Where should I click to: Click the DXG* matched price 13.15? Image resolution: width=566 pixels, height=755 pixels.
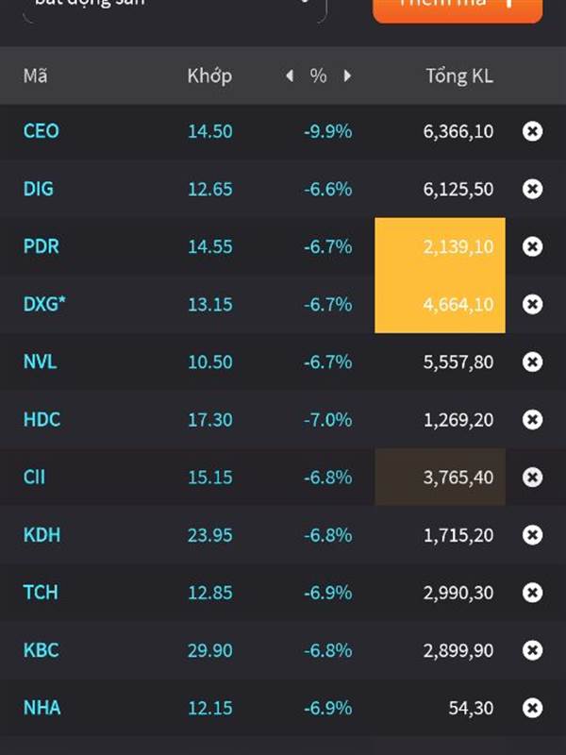click(x=209, y=304)
